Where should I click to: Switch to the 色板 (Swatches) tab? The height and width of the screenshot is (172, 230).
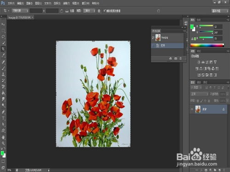199,20
